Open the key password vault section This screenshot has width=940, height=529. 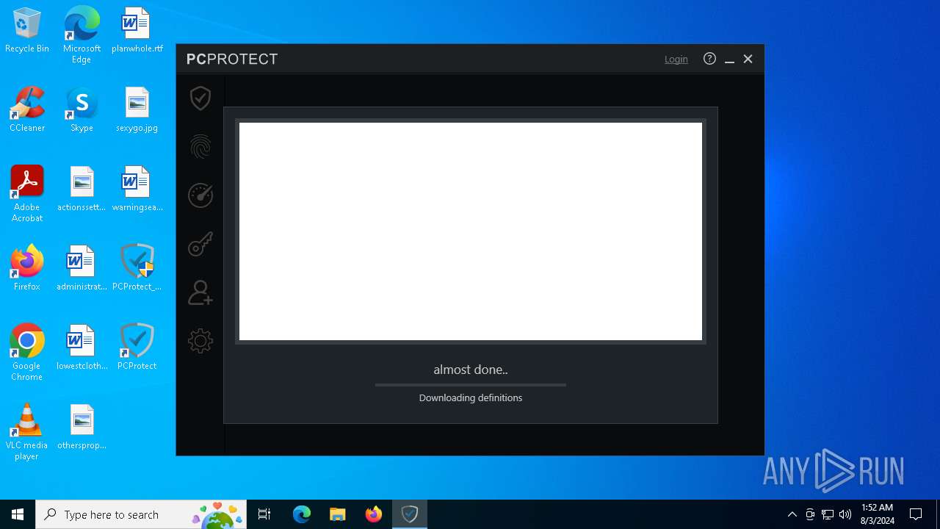click(x=200, y=244)
